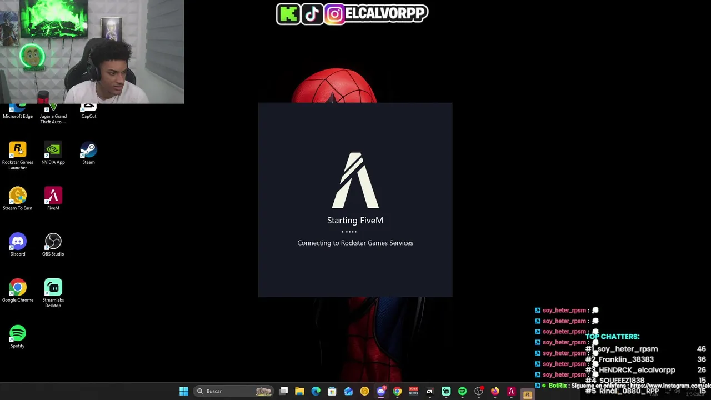
Task: Open Outlook mail taskbar icon
Action: [x=348, y=391]
